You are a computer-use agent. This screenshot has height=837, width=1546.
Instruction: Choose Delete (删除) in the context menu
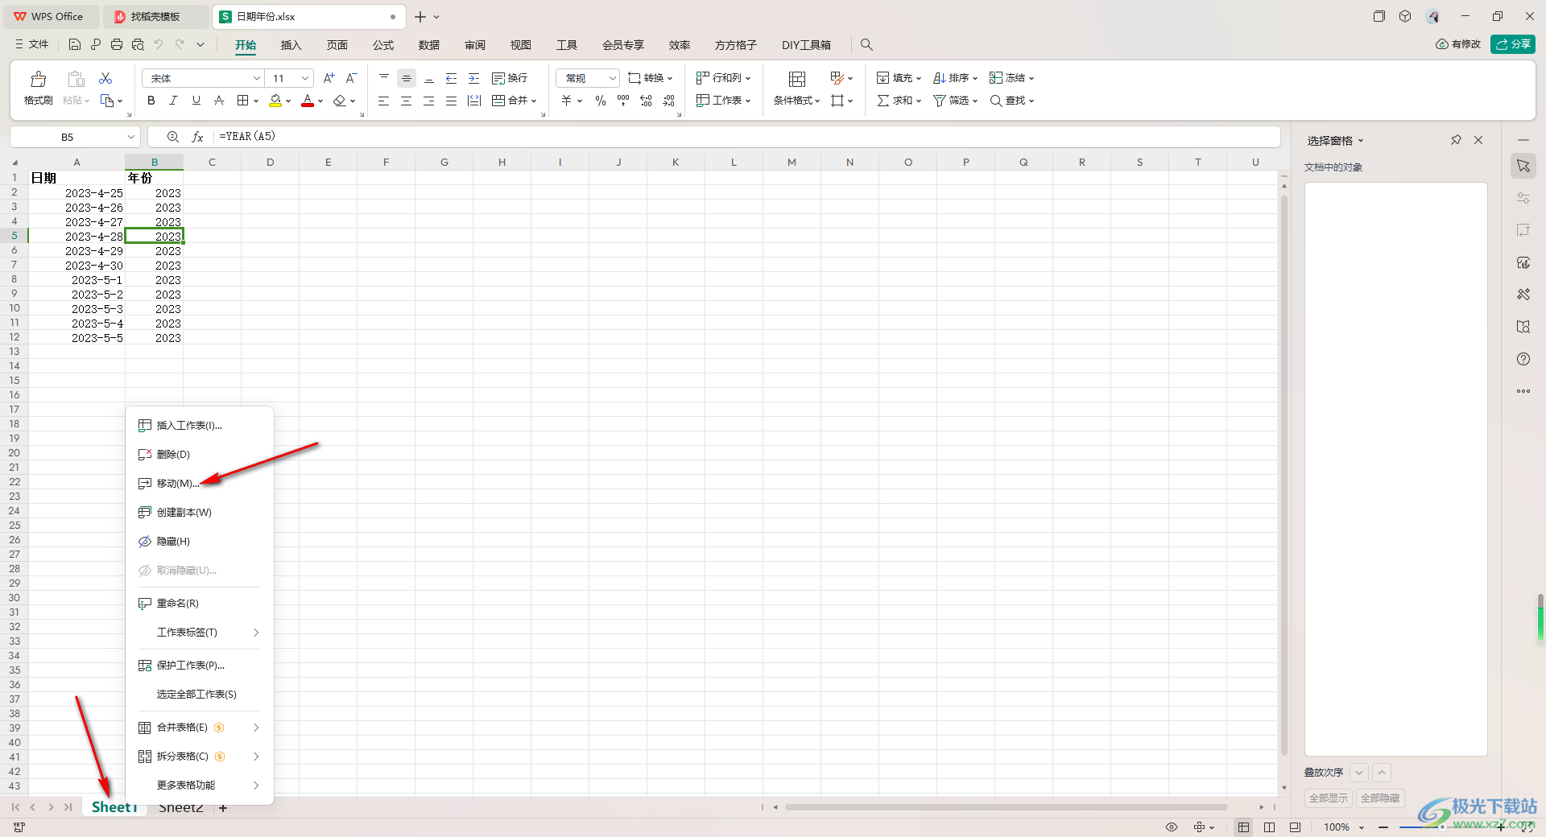[200, 454]
